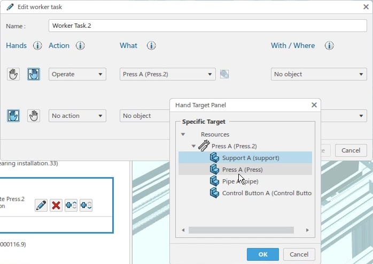Click the With / Where info icon
373x264 pixels.
[329, 45]
